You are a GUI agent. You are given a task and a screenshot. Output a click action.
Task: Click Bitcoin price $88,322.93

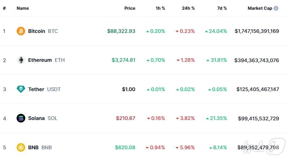tap(121, 31)
